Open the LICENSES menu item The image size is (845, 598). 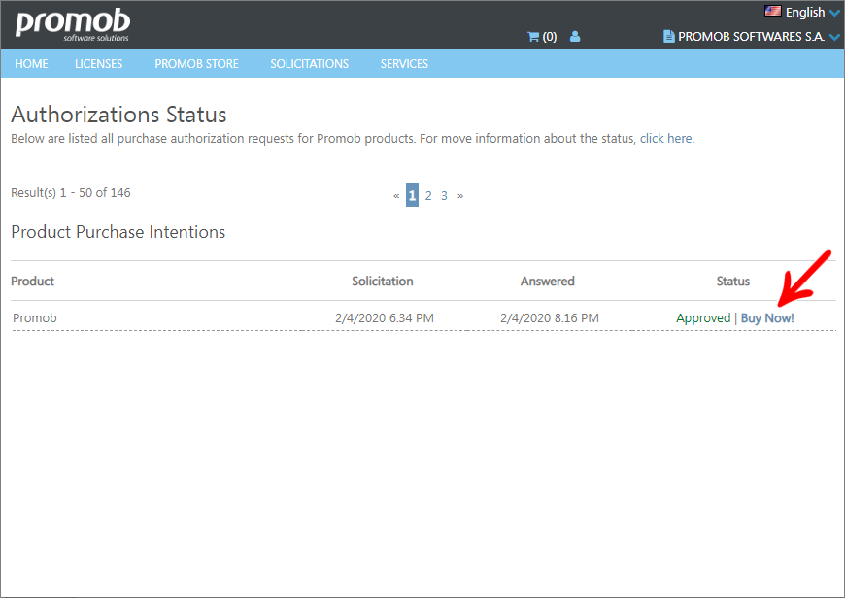pyautogui.click(x=99, y=63)
